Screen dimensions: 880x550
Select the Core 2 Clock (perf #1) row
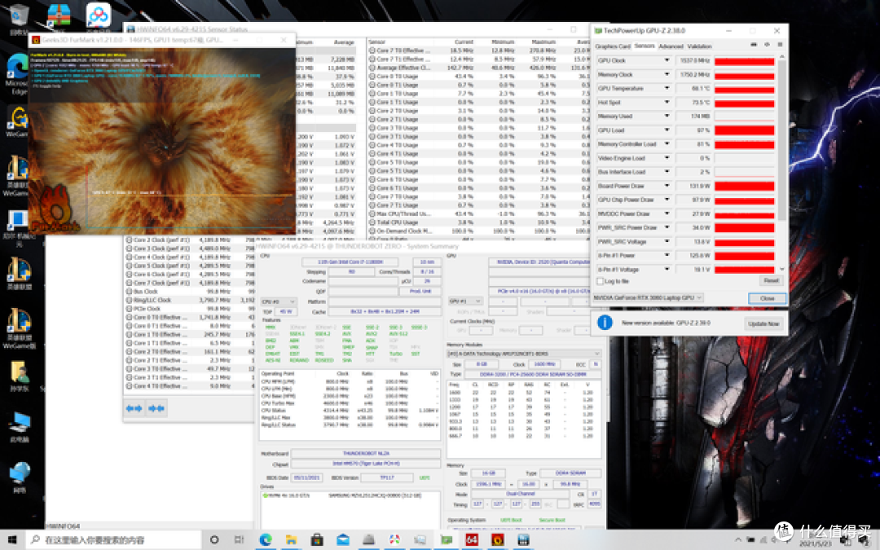[x=190, y=240]
